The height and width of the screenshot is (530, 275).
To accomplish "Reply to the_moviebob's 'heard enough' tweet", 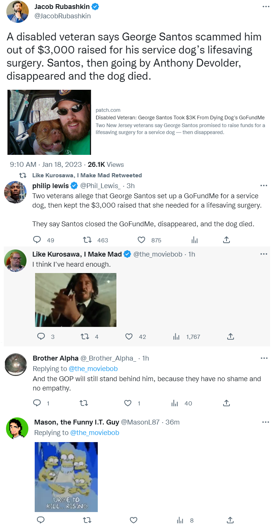I will coord(41,337).
